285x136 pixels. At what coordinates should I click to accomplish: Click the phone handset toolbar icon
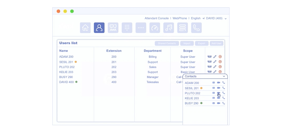coord(196,28)
